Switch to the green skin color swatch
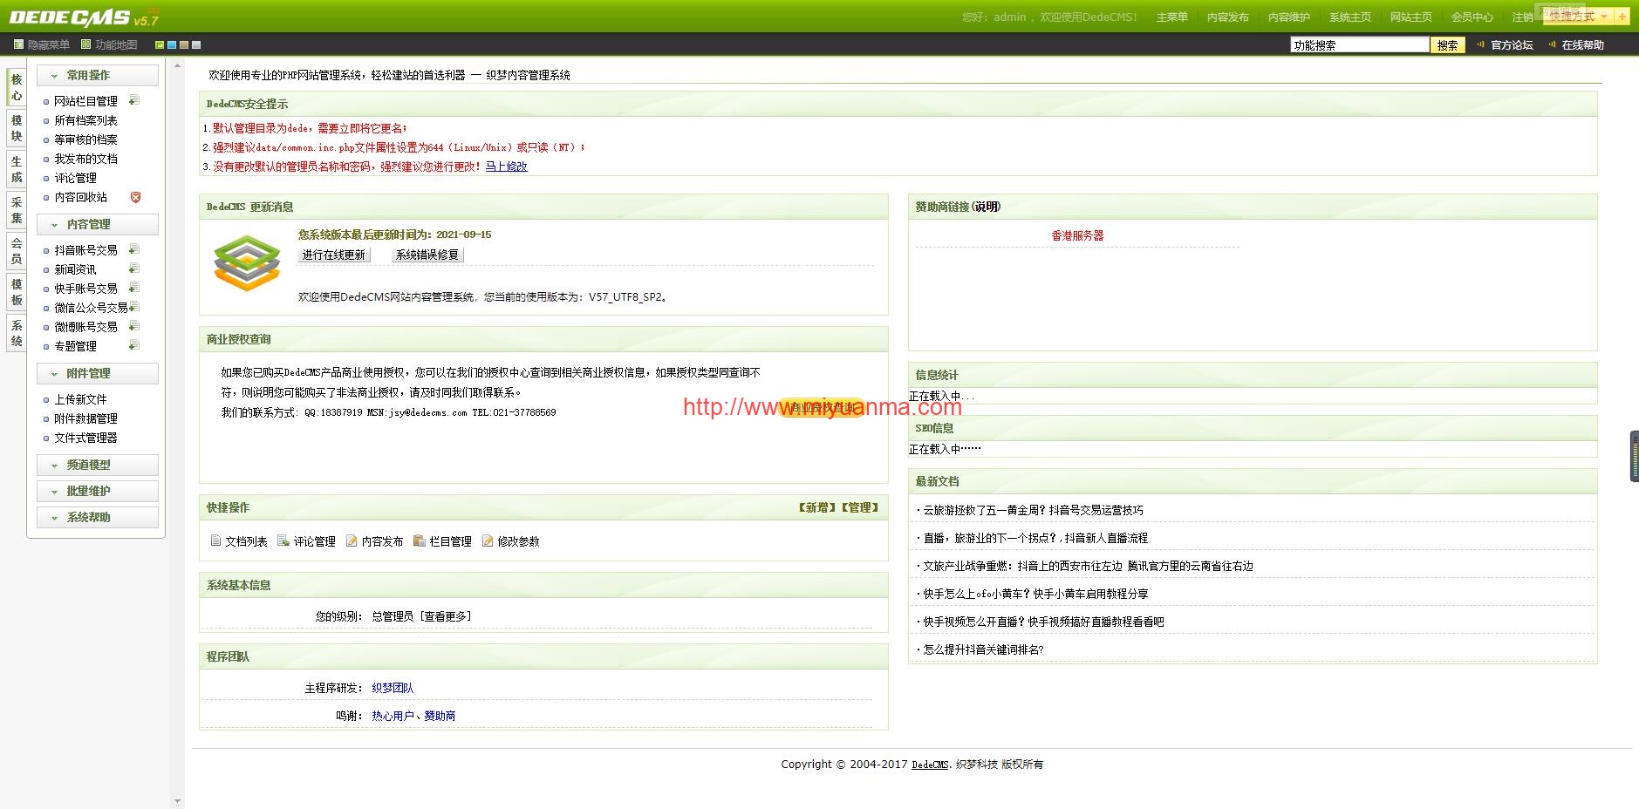The image size is (1639, 809). click(160, 44)
